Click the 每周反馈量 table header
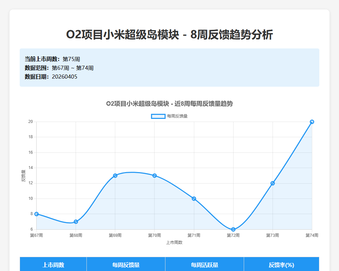Screen dimensions: 339x271 pos(126,265)
